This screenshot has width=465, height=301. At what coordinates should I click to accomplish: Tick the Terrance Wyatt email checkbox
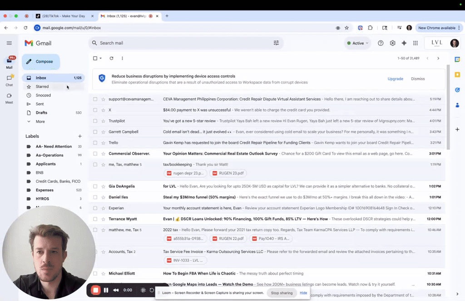[95, 219]
